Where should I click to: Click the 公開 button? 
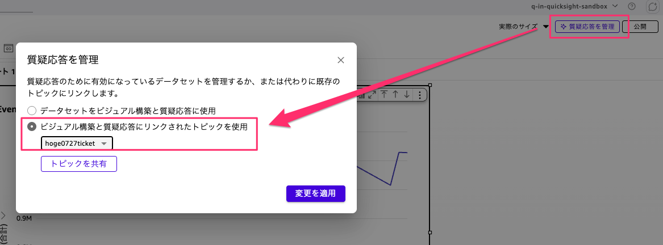tap(640, 27)
